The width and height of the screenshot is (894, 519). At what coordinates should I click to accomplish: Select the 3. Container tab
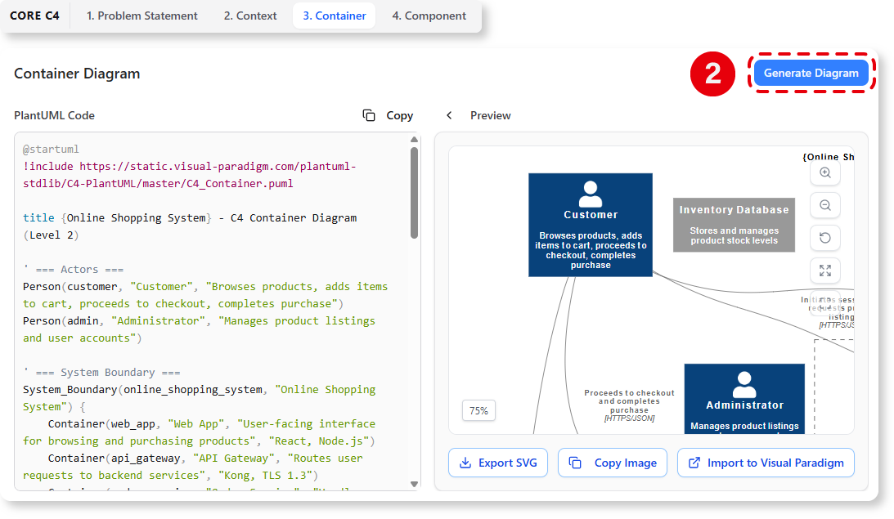point(334,16)
